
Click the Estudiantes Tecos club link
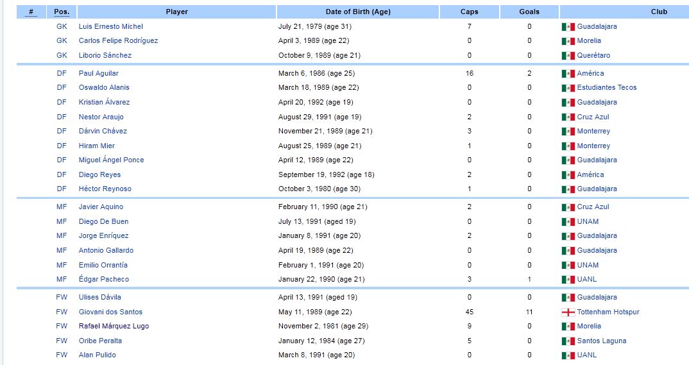coord(606,87)
